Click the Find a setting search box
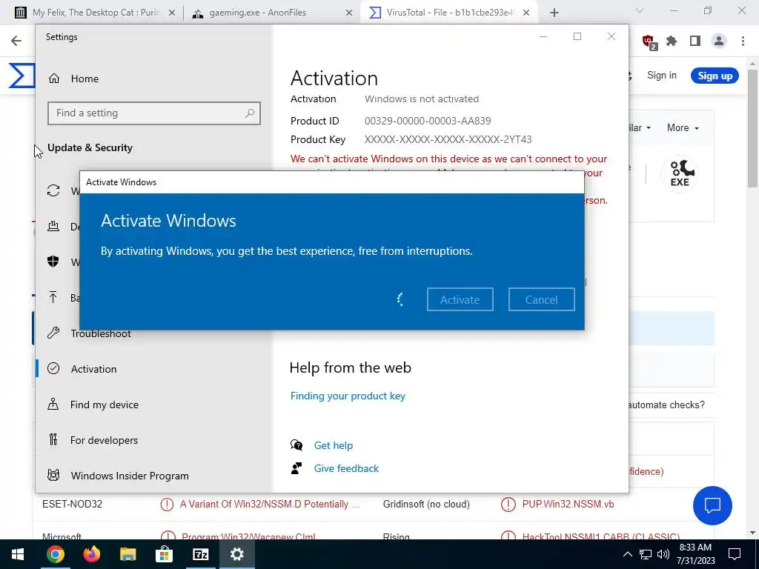Screen dimensions: 759x569 point(154,113)
